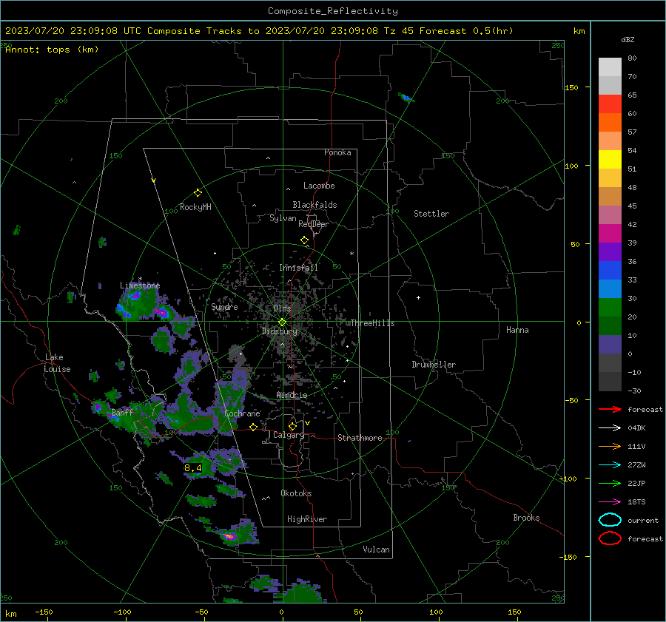Click the isolated storm cell northeast of Ponoka
Viewport: 666px width, 622px height.
pyautogui.click(x=406, y=98)
